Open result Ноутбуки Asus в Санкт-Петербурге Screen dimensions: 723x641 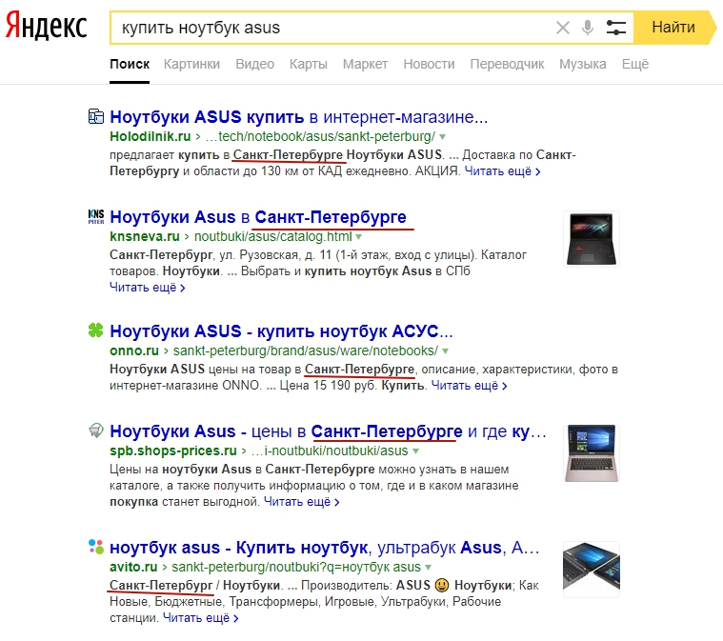(x=258, y=217)
